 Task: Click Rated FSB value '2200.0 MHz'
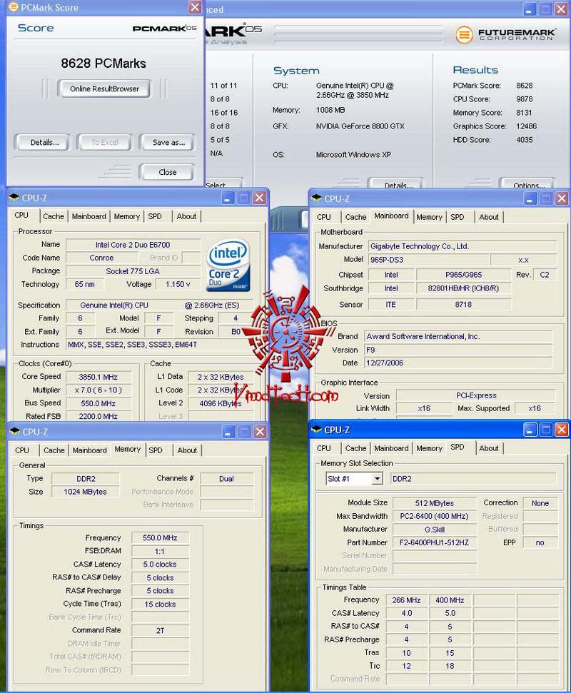(x=98, y=416)
